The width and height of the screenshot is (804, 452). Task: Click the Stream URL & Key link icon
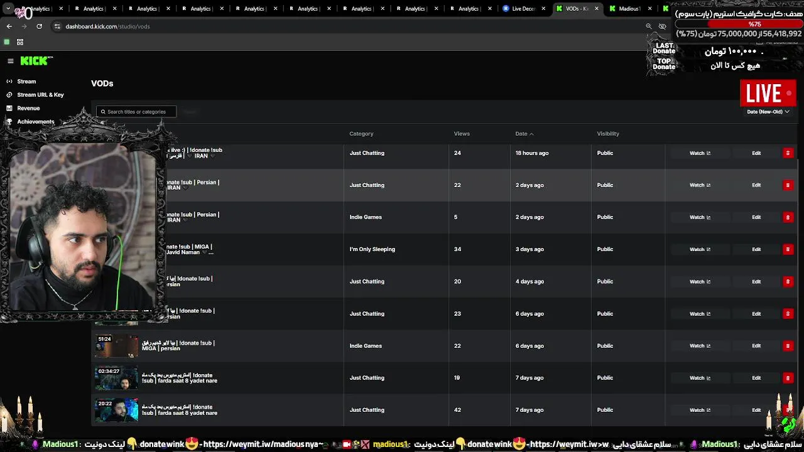coord(9,95)
